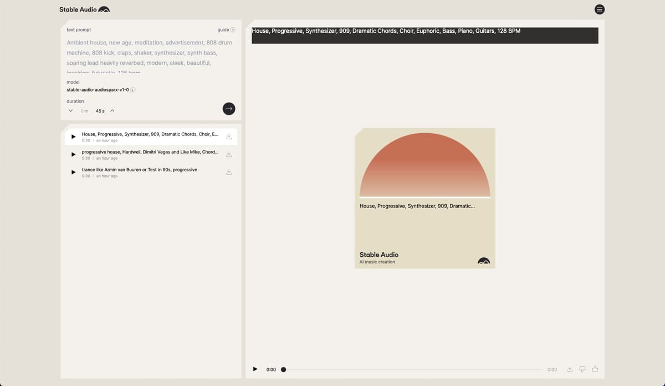The image size is (665, 386).
Task: Play the 'House, Progressive, Synthesizer' list item
Action: click(x=73, y=136)
